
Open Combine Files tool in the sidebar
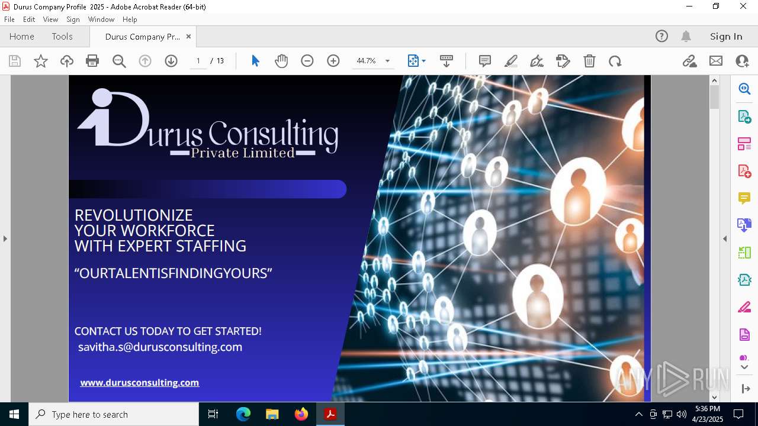pos(744,225)
